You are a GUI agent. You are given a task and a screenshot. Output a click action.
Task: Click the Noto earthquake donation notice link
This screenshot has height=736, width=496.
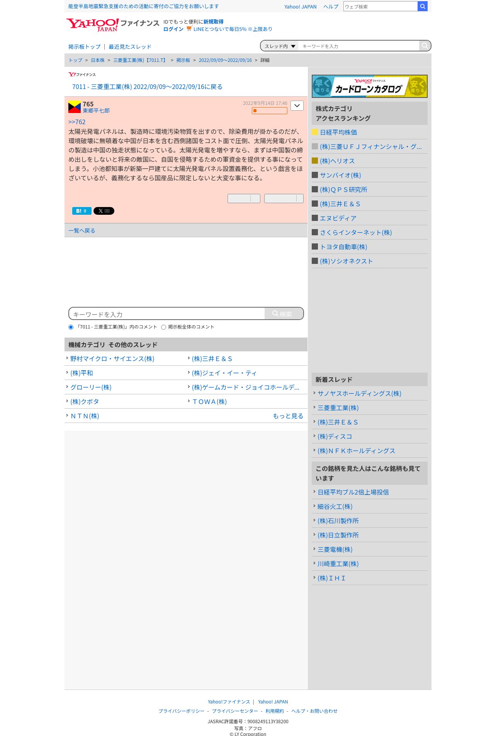[x=143, y=6]
